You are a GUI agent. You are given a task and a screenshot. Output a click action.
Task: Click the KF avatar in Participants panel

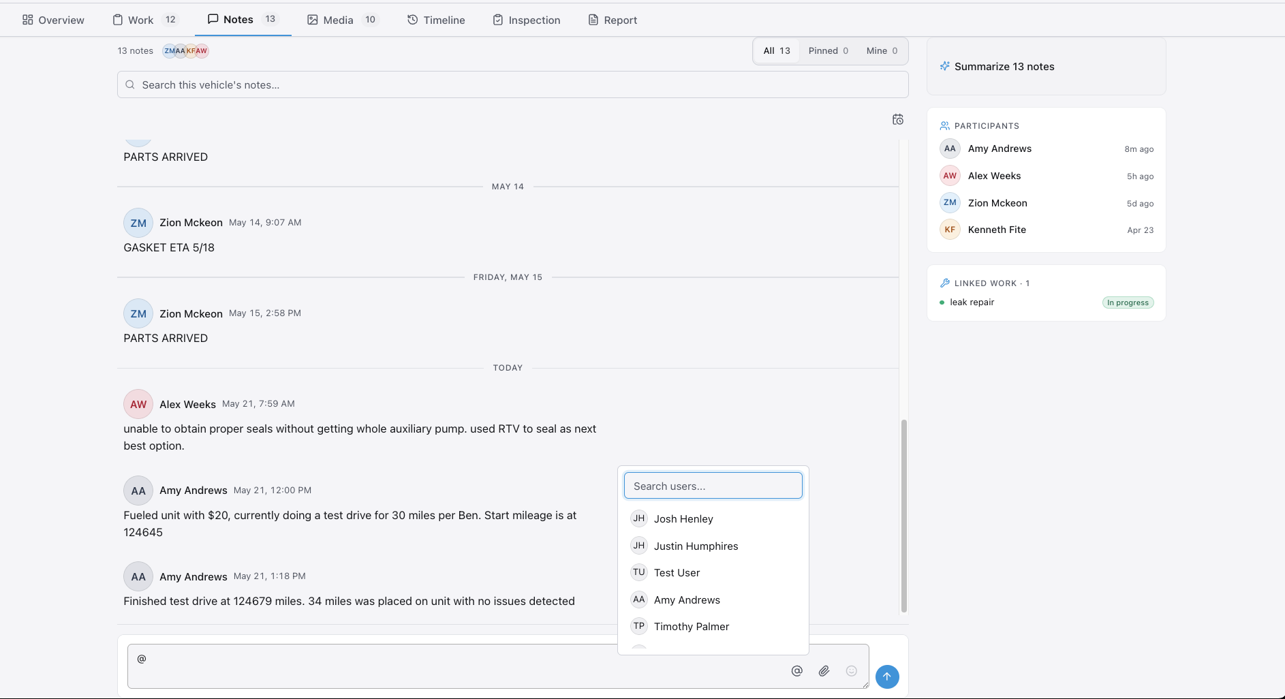[950, 230]
